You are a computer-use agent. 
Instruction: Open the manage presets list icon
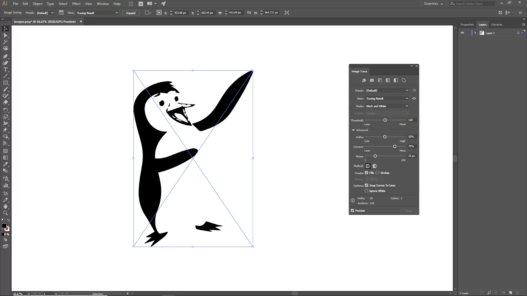(414, 90)
